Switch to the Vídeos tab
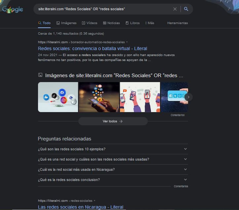Image resolution: width=239 pixels, height=210 pixels. pyautogui.click(x=89, y=23)
